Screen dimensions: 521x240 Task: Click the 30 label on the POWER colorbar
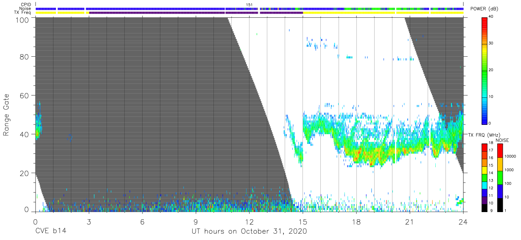tap(491, 43)
